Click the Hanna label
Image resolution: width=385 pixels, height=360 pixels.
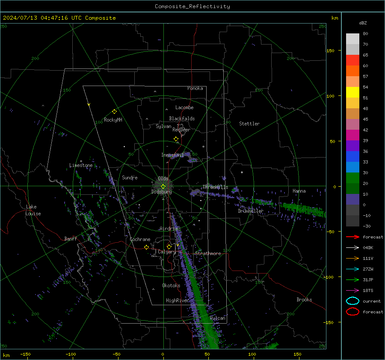299,191
